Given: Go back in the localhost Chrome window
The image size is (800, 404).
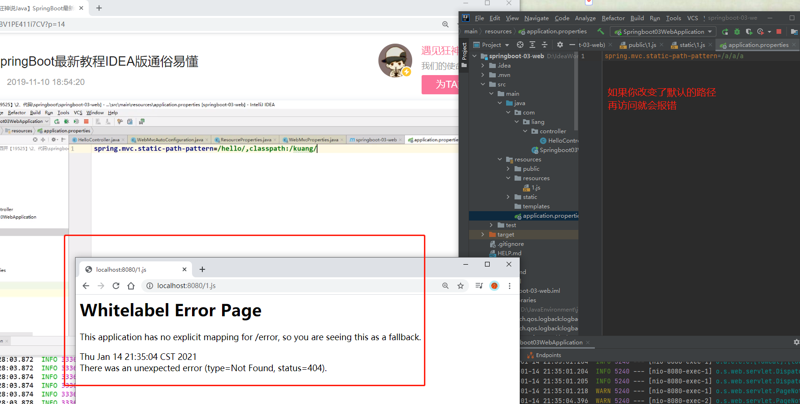Looking at the screenshot, I should pos(85,286).
